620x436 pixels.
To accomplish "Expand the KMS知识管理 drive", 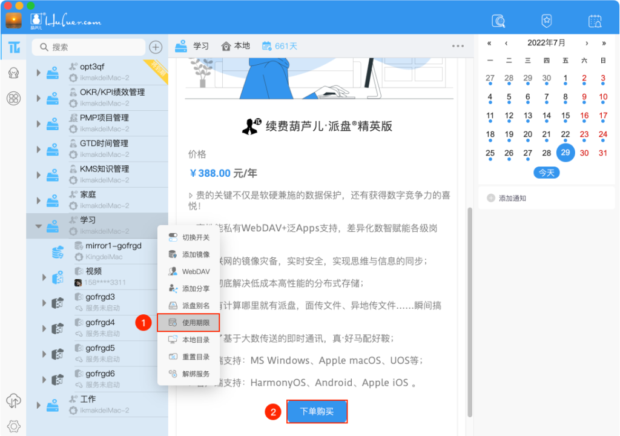I will (38, 175).
